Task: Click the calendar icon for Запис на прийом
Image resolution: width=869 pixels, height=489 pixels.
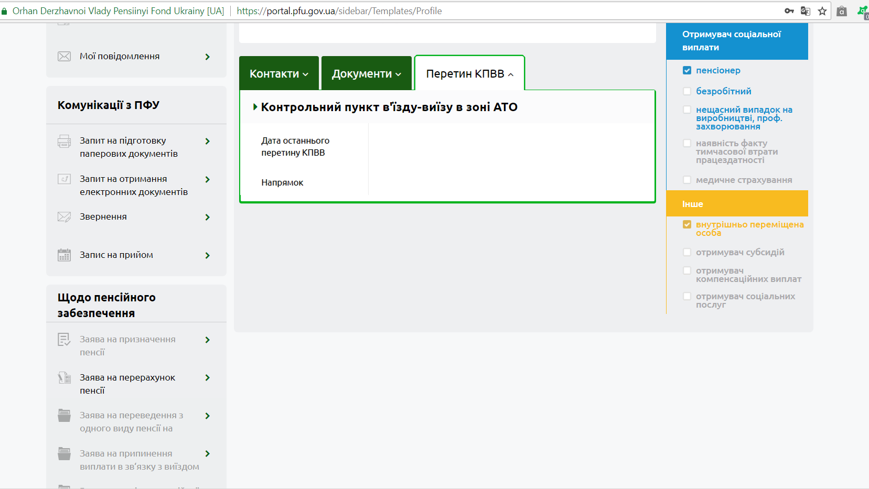Action: 64,255
